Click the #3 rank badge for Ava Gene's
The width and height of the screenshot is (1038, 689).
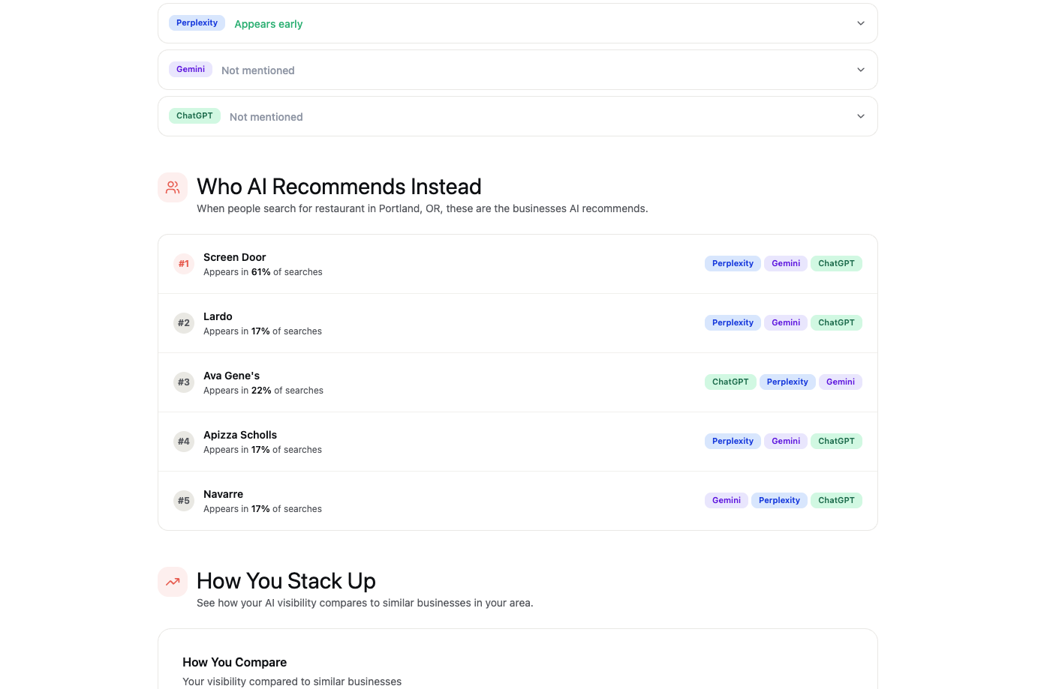pyautogui.click(x=184, y=382)
